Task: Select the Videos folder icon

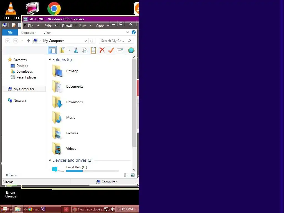Action: click(x=57, y=149)
